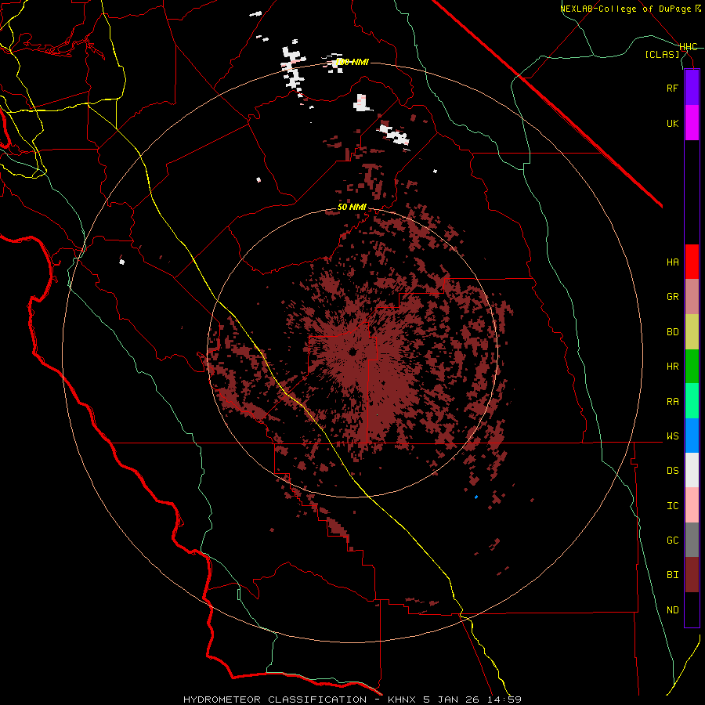Click the RF legend label

click(x=672, y=88)
